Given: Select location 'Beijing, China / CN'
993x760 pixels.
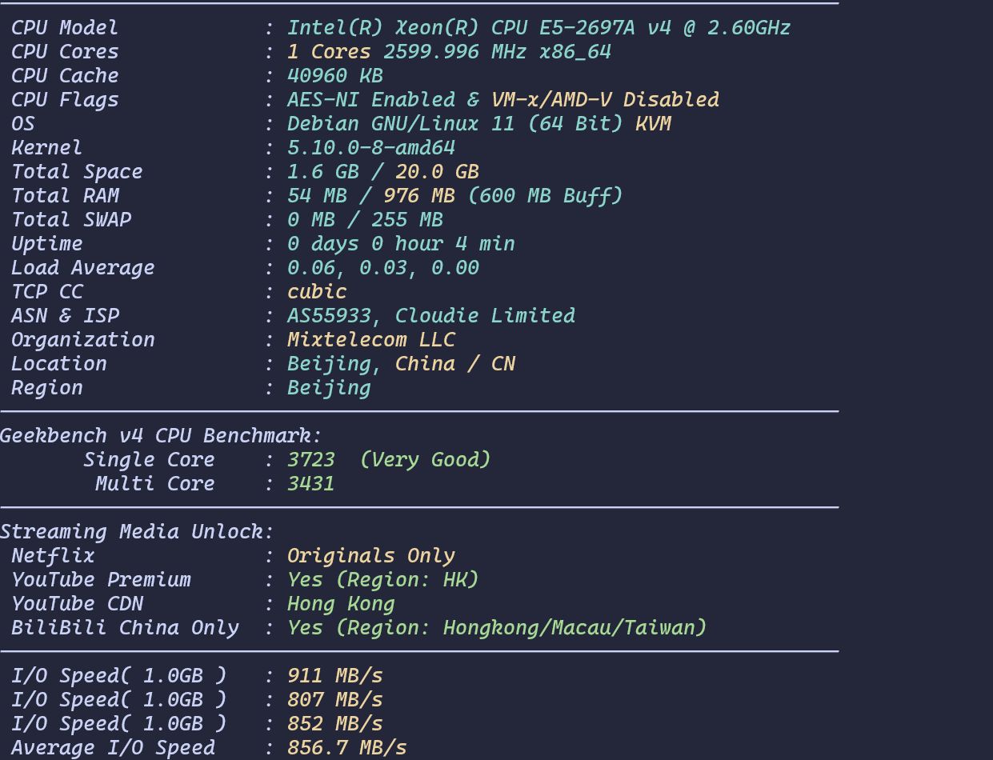Looking at the screenshot, I should tap(401, 364).
